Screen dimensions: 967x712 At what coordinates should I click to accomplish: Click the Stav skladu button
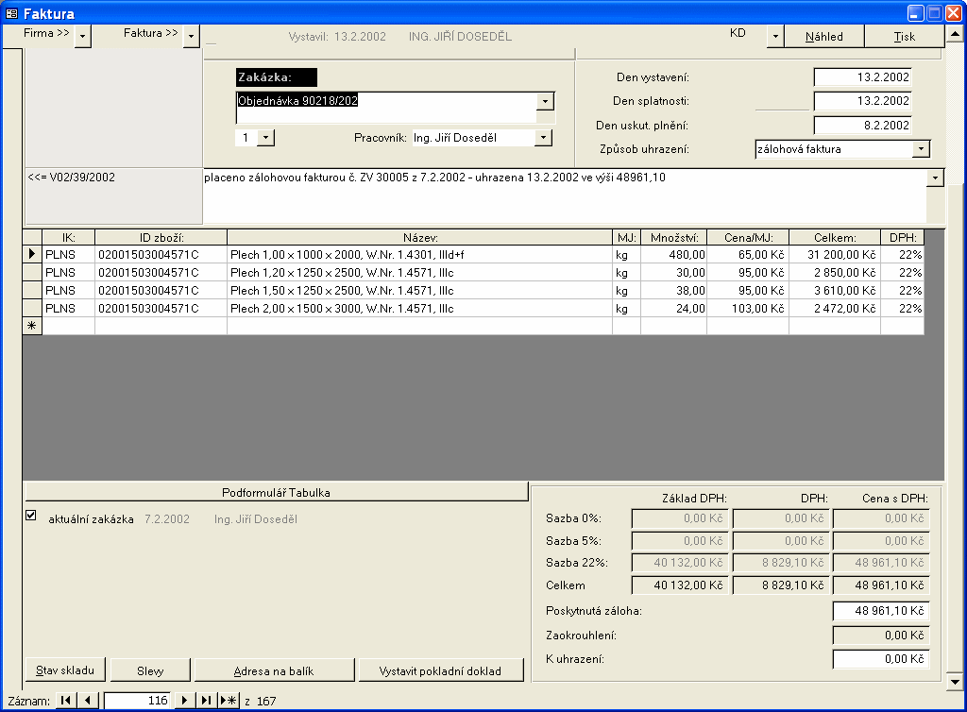pyautogui.click(x=65, y=670)
